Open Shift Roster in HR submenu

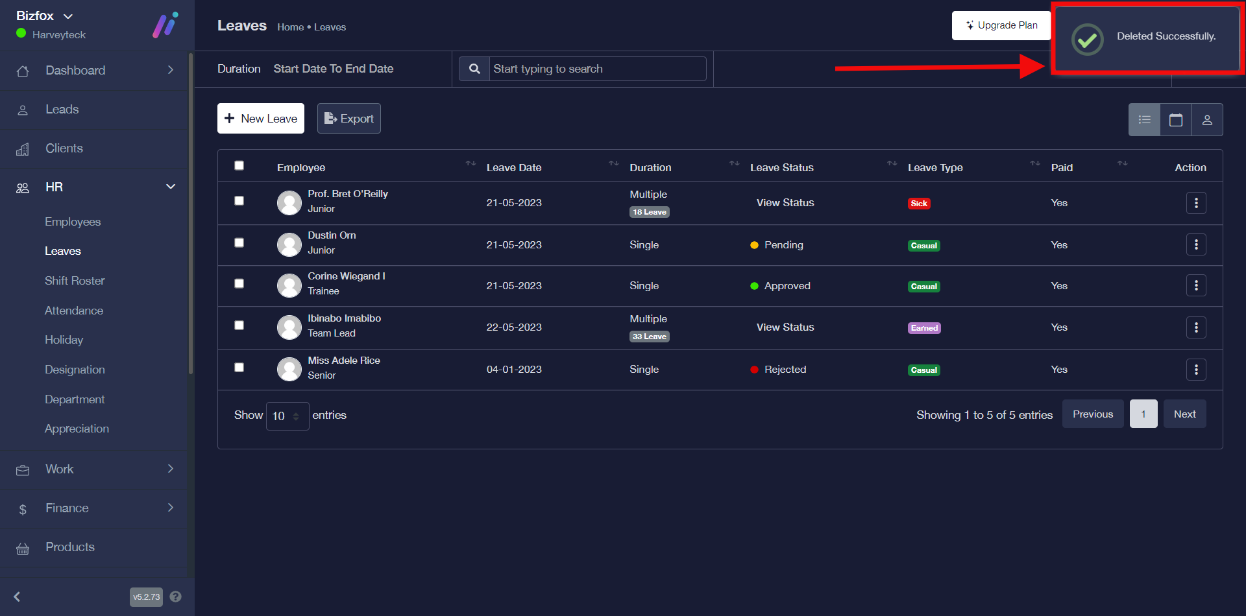click(75, 281)
